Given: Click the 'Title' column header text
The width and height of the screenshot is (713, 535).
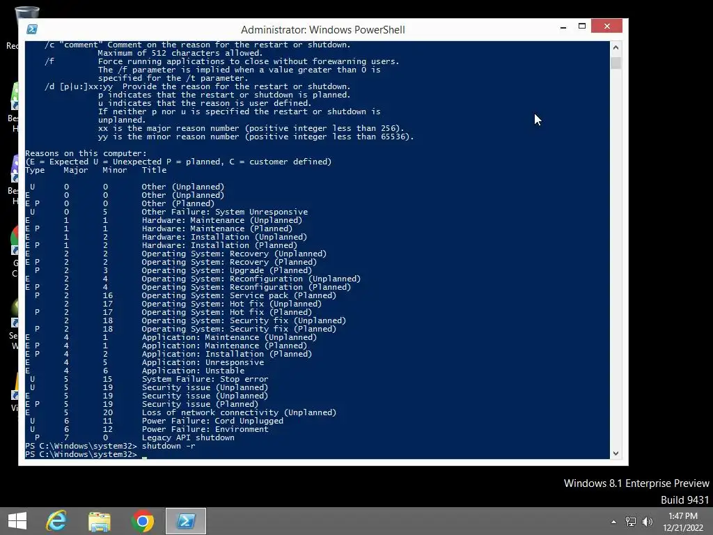Looking at the screenshot, I should [154, 170].
